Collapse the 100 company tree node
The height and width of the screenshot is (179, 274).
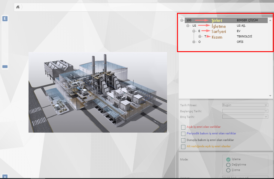(182, 20)
